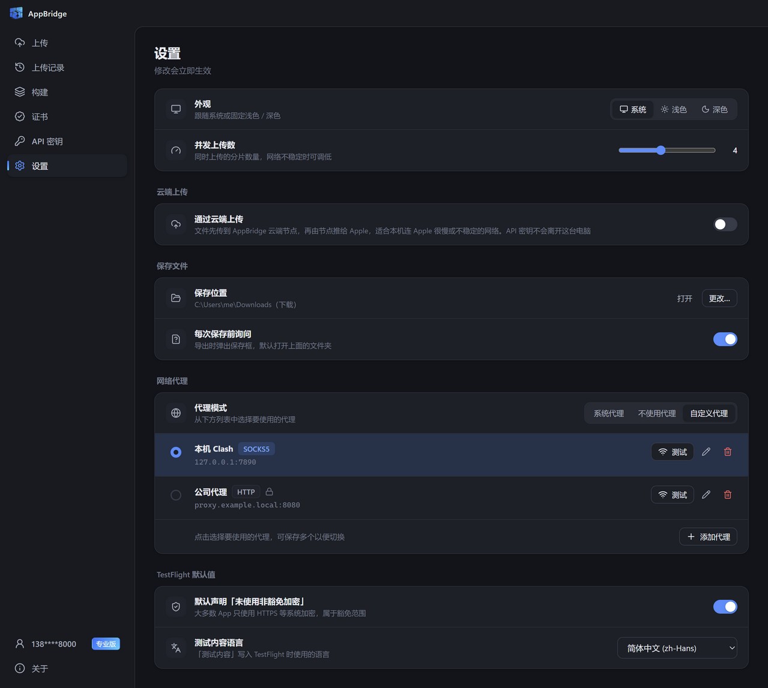Screen dimensions: 768x688
Task: Click the globe icon beside 代理模式
Action: (x=176, y=413)
